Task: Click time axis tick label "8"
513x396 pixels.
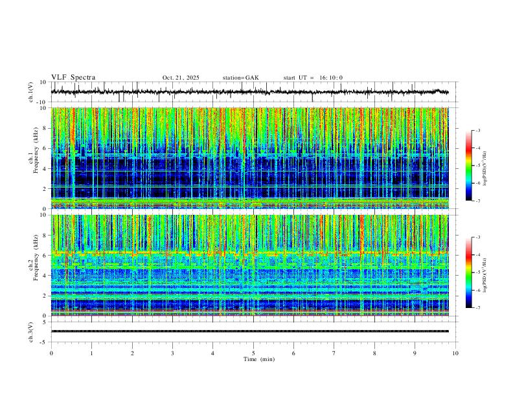Action: [x=374, y=353]
